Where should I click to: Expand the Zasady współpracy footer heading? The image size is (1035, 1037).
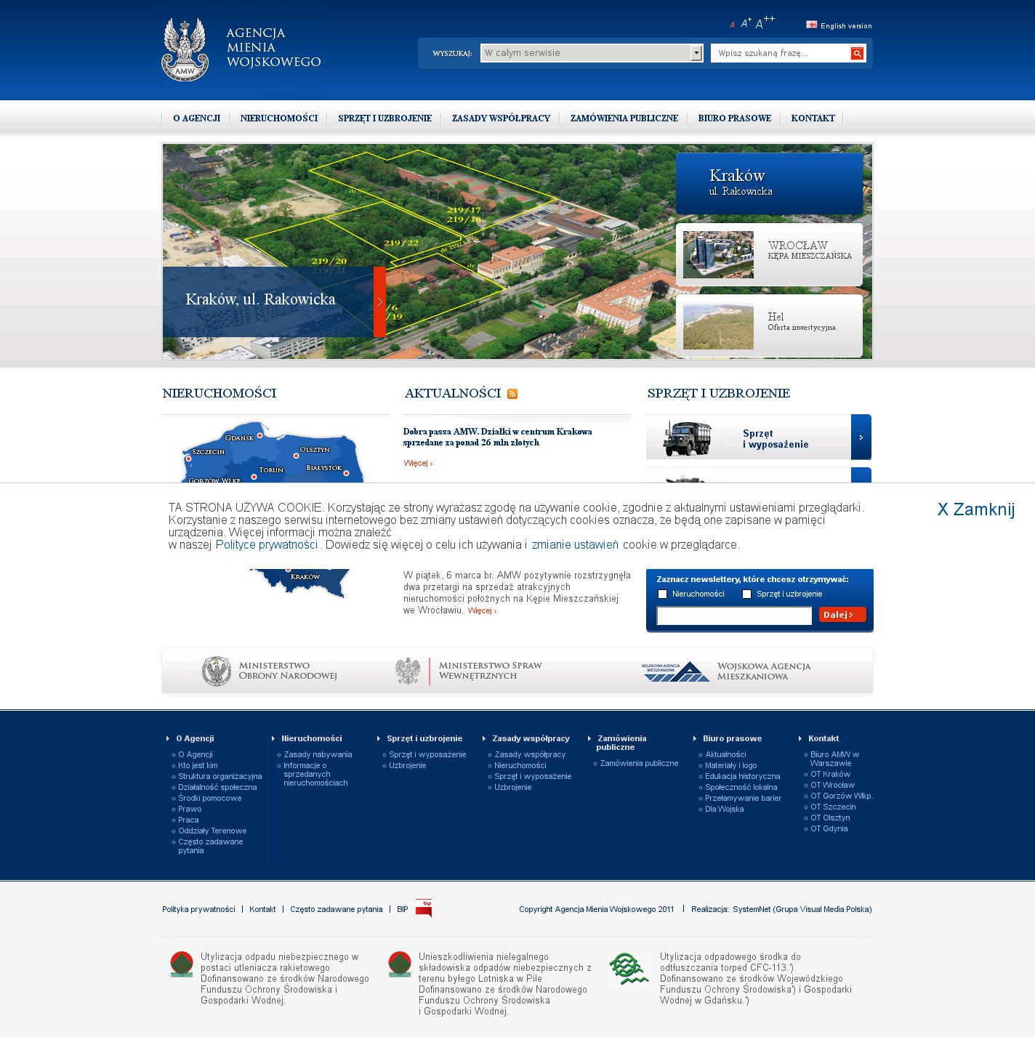pos(531,738)
